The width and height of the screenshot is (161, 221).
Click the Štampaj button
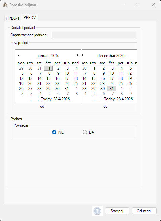coord(117,211)
